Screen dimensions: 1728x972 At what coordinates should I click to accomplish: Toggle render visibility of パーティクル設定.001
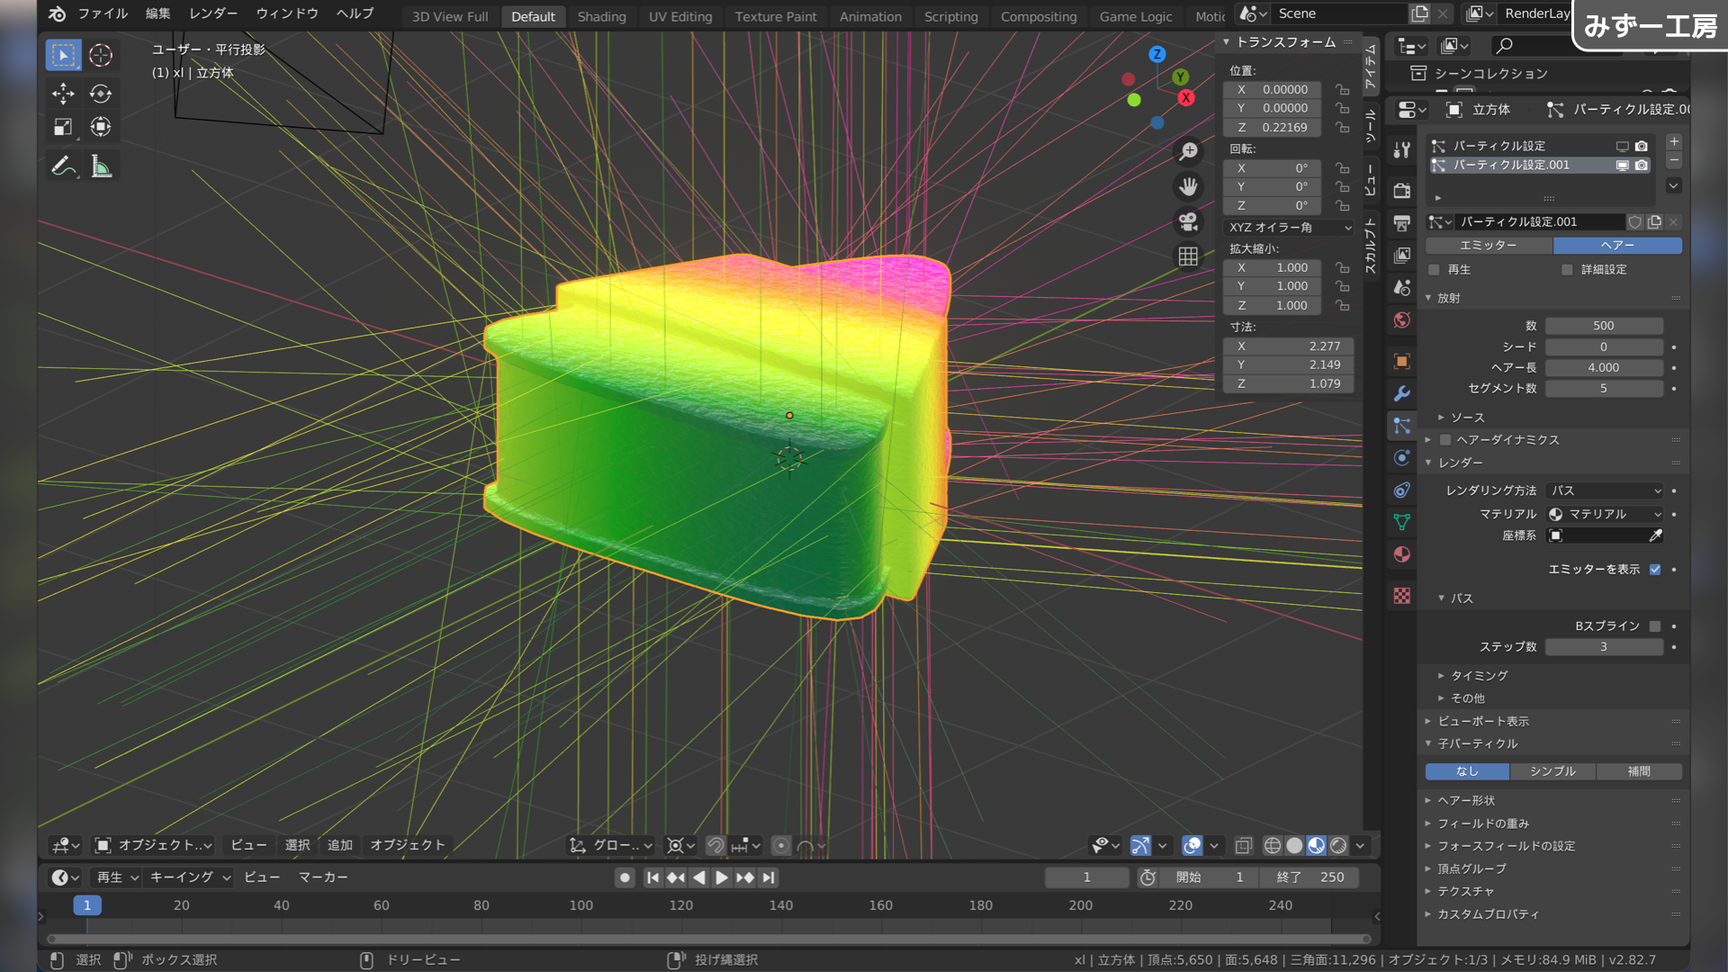pyautogui.click(x=1642, y=166)
